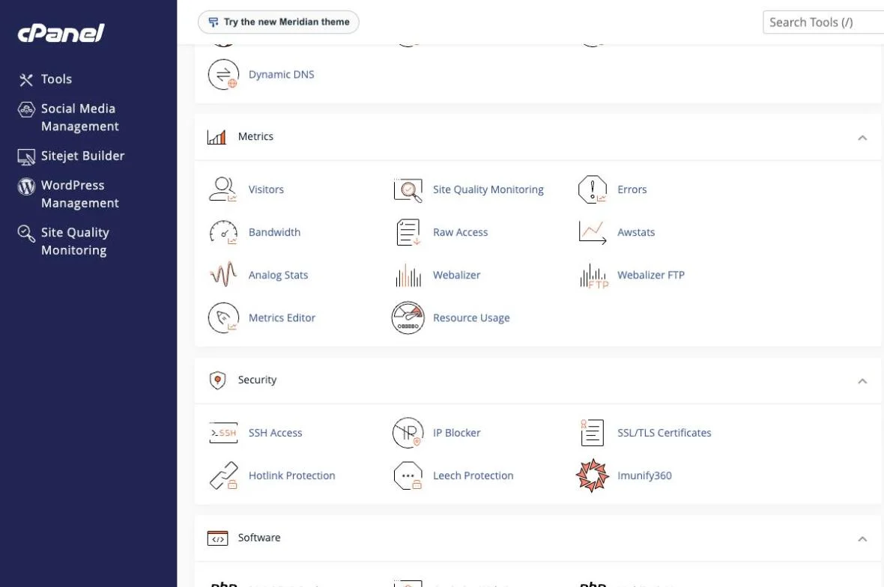Viewport: 884px width, 587px height.
Task: Open the Leech Protection link
Action: point(473,475)
